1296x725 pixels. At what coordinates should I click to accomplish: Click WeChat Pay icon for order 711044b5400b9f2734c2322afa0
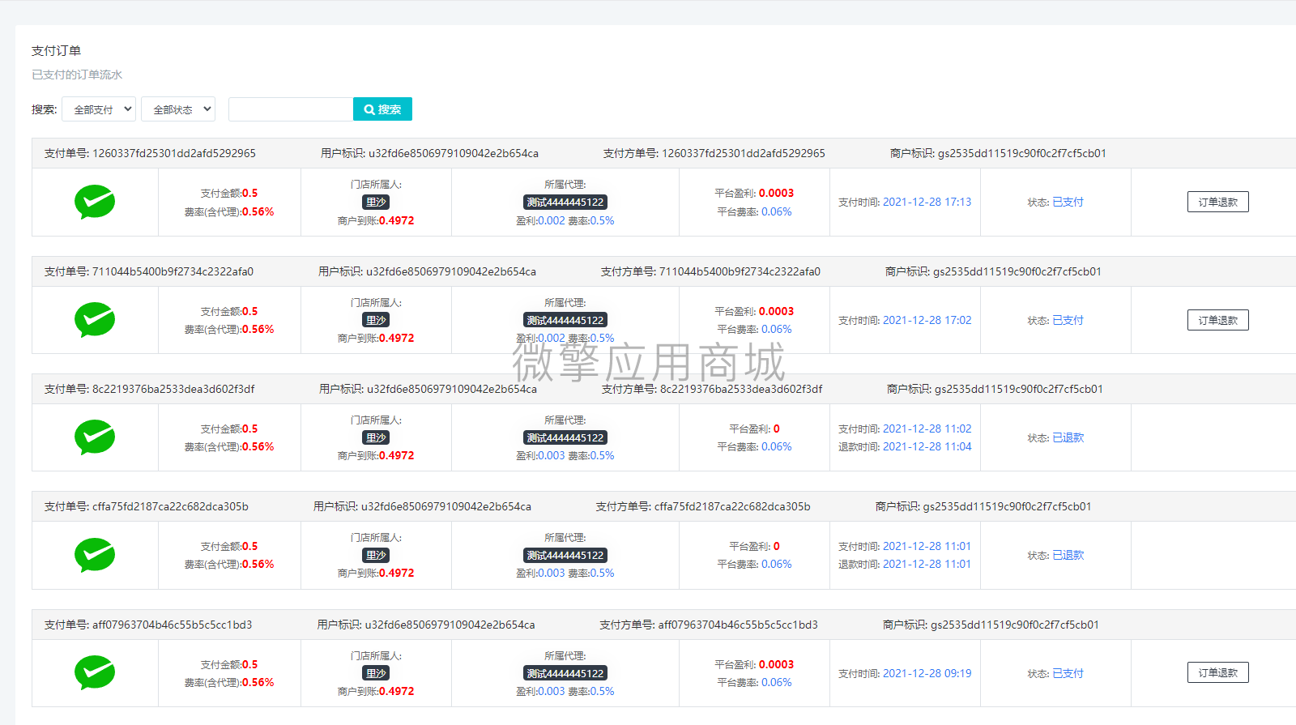click(95, 320)
